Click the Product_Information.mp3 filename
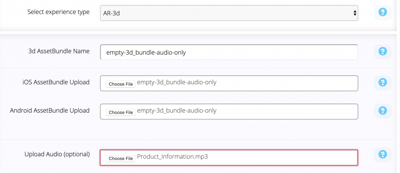400x173 pixels. click(x=172, y=157)
